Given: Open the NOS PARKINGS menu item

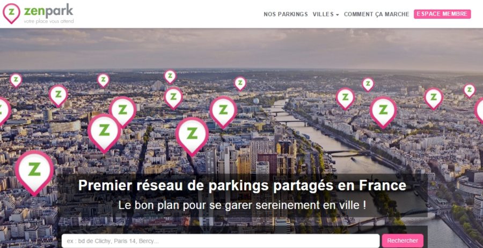Looking at the screenshot, I should [286, 14].
